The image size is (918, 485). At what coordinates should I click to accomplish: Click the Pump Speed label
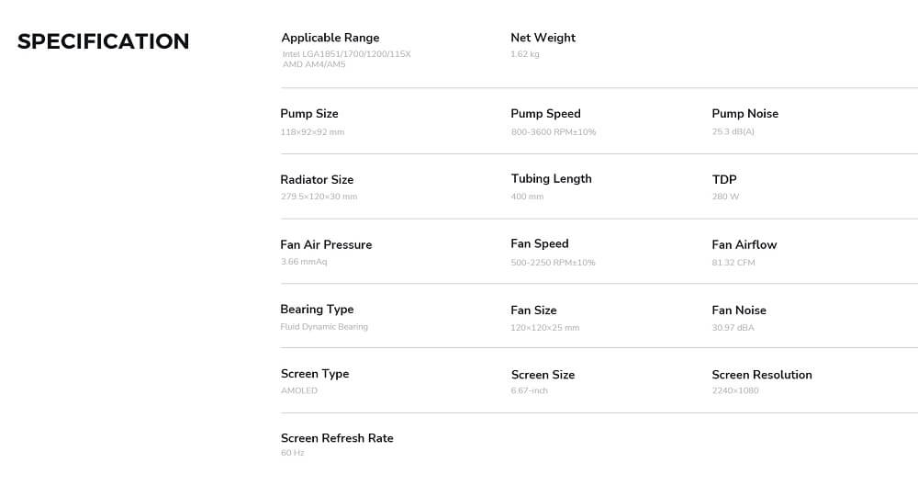(545, 114)
